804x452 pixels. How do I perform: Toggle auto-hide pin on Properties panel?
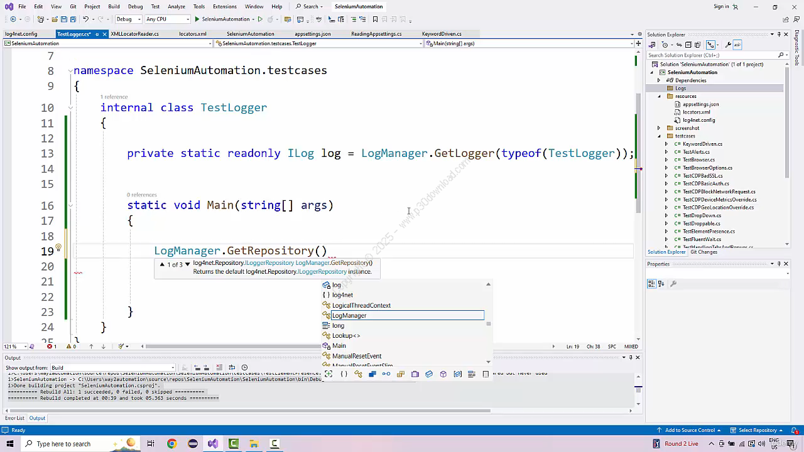(779, 264)
